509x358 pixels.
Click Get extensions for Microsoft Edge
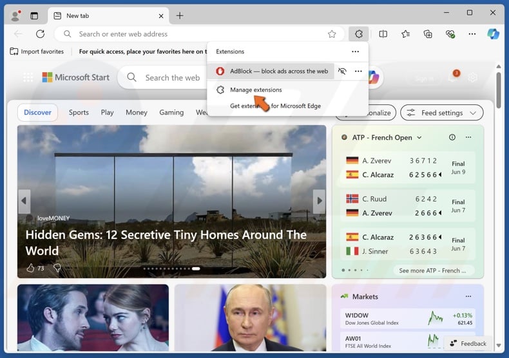275,106
